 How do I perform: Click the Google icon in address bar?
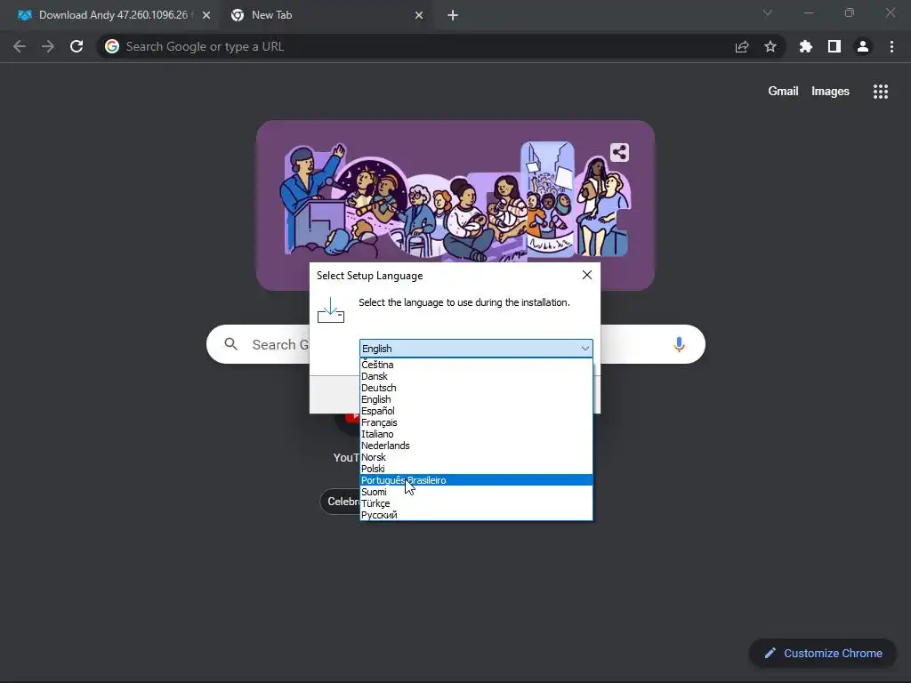pyautogui.click(x=112, y=46)
